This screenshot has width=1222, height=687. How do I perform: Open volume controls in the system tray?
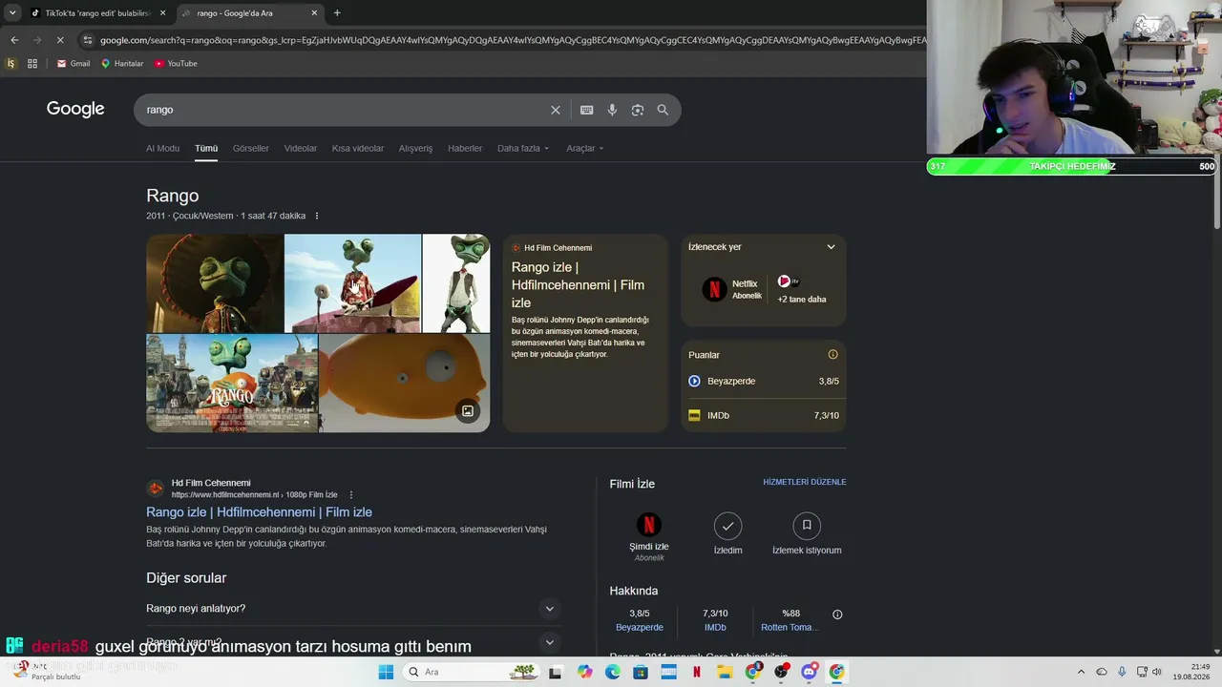pos(1156,672)
